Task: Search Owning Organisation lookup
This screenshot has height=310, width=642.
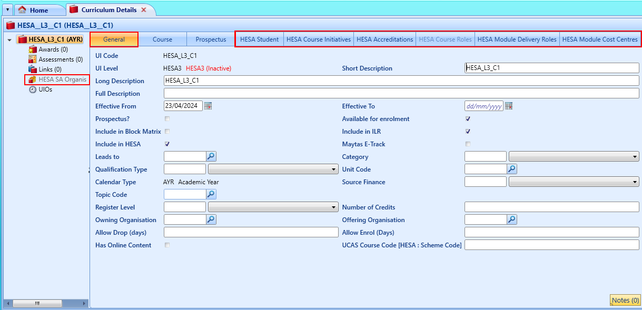Action: click(x=211, y=219)
